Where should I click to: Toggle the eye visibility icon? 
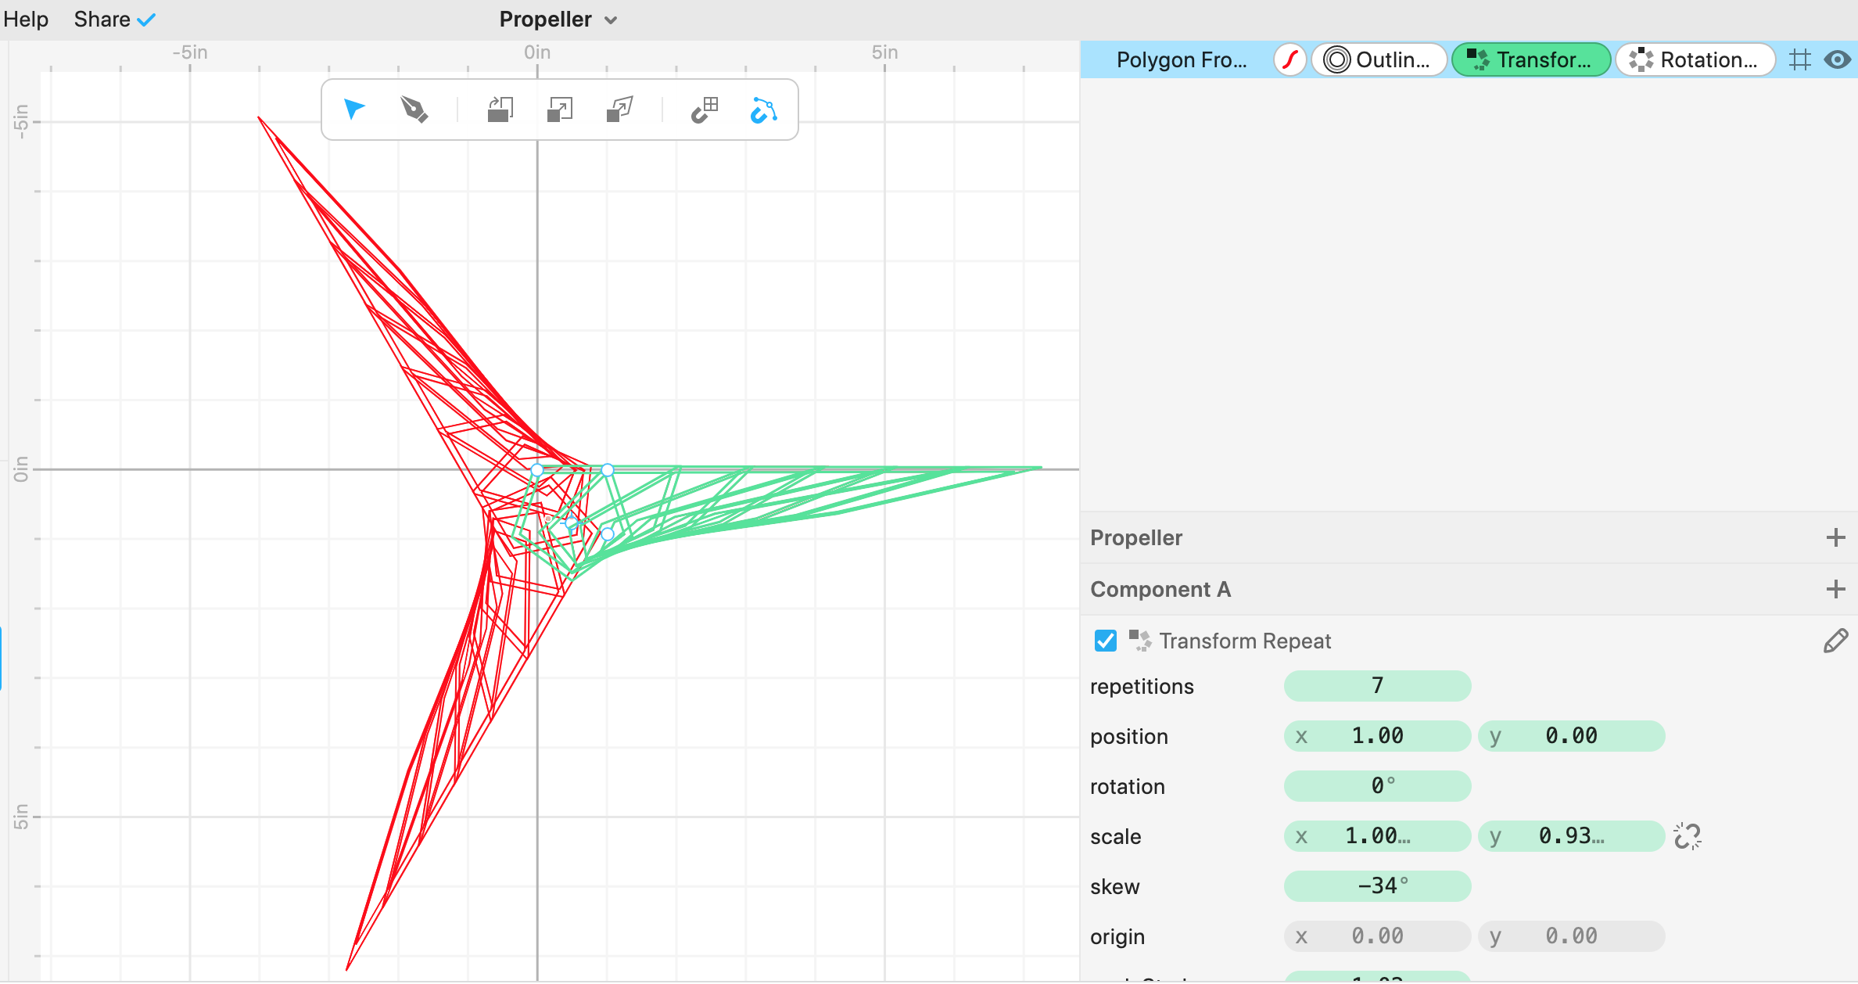coord(1838,60)
